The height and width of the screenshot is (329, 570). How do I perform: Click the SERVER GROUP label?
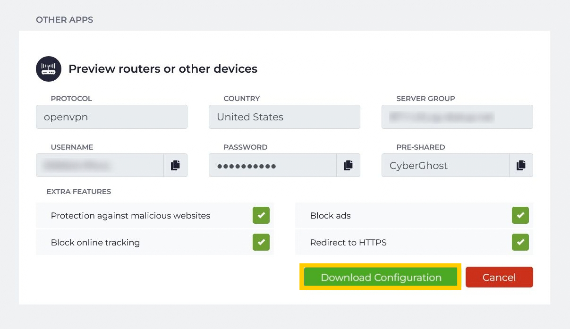pos(425,99)
